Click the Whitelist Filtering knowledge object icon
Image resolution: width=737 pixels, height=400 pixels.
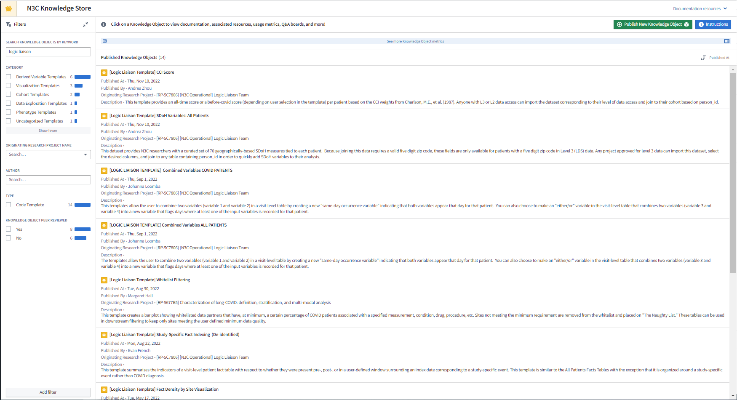(x=104, y=280)
